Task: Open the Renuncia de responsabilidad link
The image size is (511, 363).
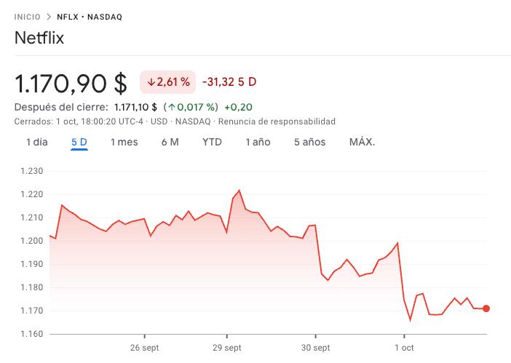Action: point(277,121)
